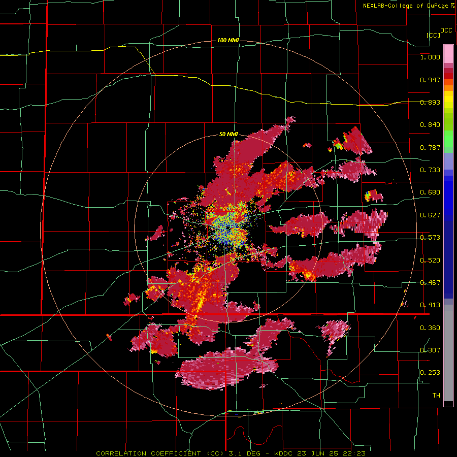457x457 pixels.
Task: Click the 50 NMI range ring label
Action: (228, 135)
